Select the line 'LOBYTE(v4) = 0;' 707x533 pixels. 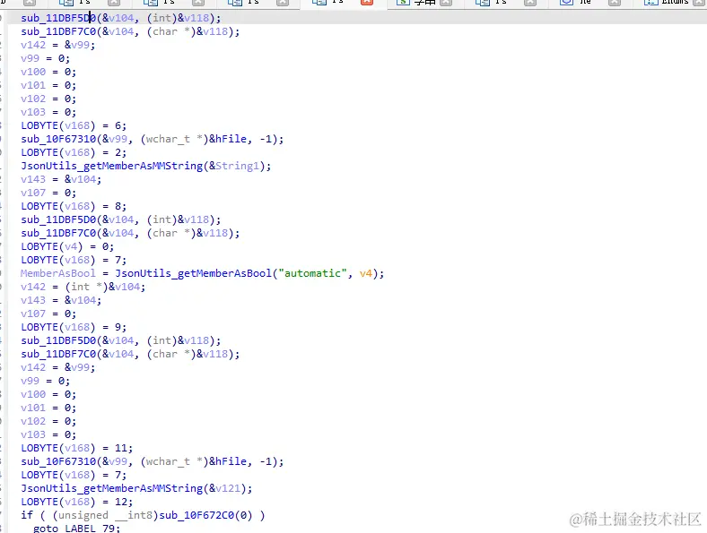[x=67, y=246]
